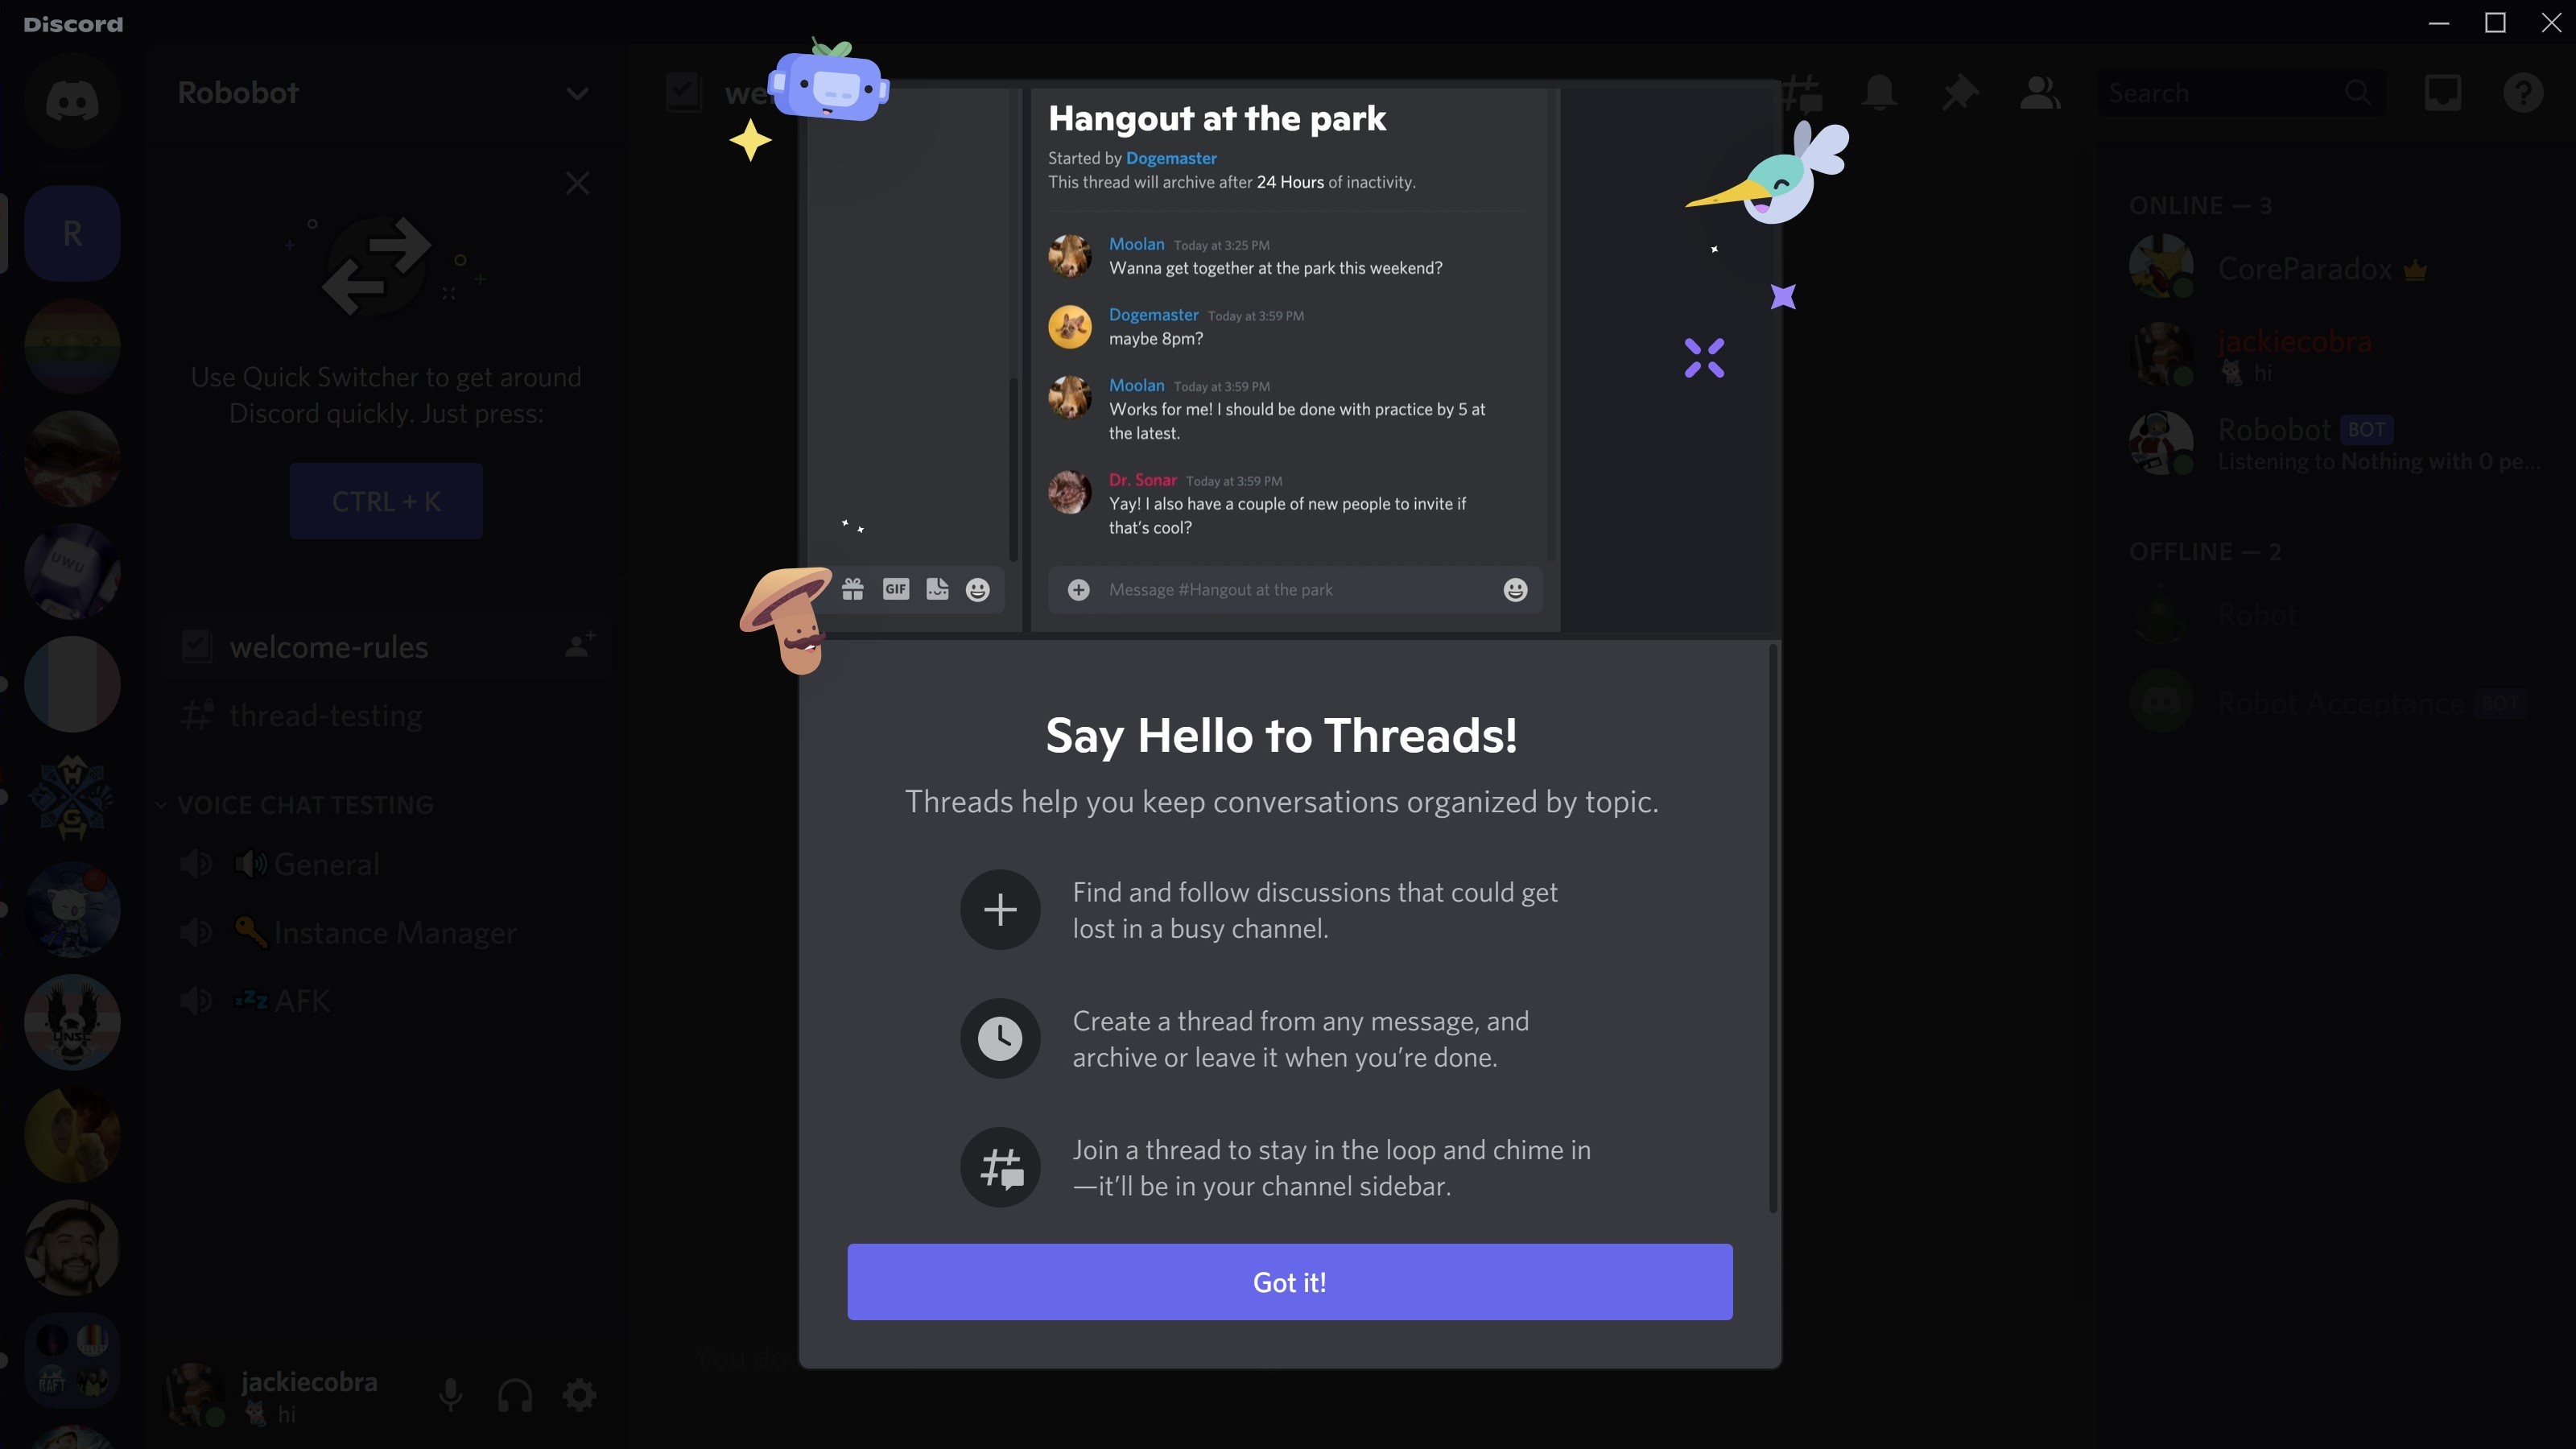Toggle mute for jackiecobra at bottom

[449, 1396]
